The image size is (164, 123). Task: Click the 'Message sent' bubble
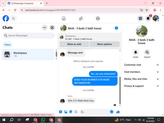(75, 53)
